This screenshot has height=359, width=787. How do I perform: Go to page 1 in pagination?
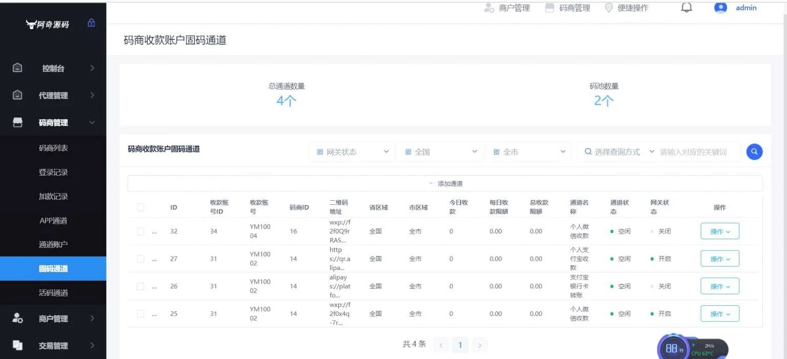coord(460,345)
